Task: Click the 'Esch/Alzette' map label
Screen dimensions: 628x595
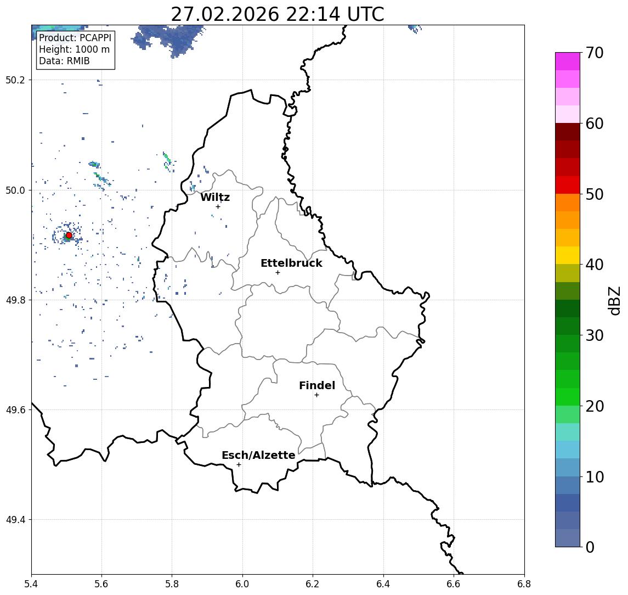Action: (258, 455)
